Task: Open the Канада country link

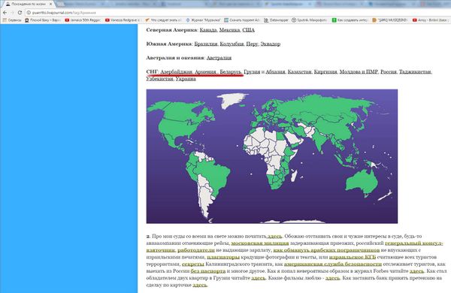Action: coord(208,30)
